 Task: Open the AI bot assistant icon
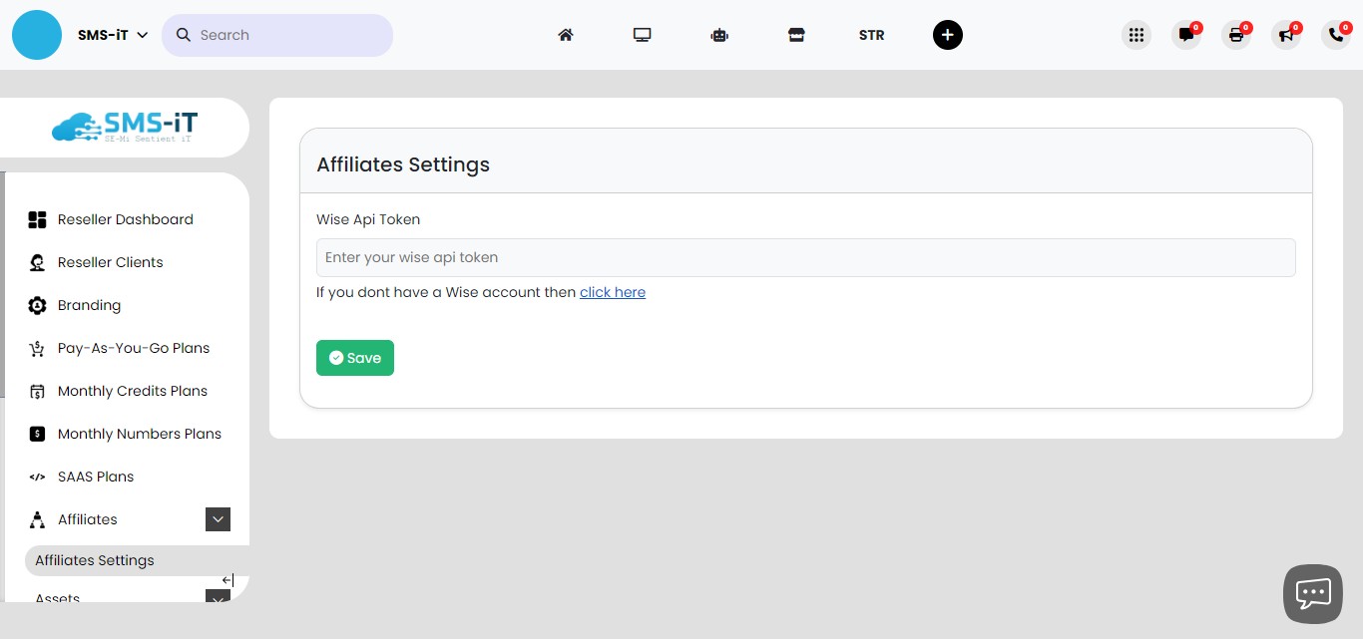pyautogui.click(x=719, y=34)
